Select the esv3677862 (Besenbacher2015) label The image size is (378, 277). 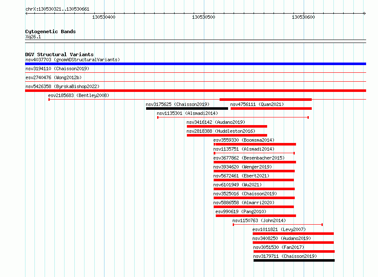pyautogui.click(x=249, y=158)
